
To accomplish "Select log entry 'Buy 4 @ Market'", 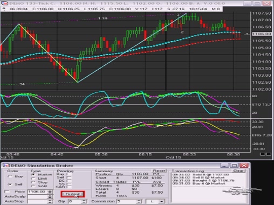I will tap(198, 183).
